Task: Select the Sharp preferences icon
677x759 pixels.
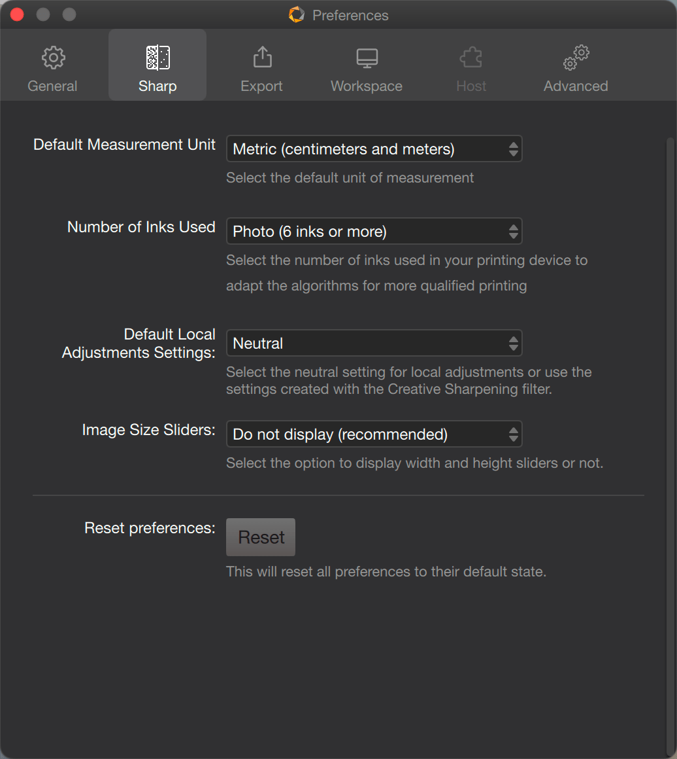Action: click(x=157, y=58)
